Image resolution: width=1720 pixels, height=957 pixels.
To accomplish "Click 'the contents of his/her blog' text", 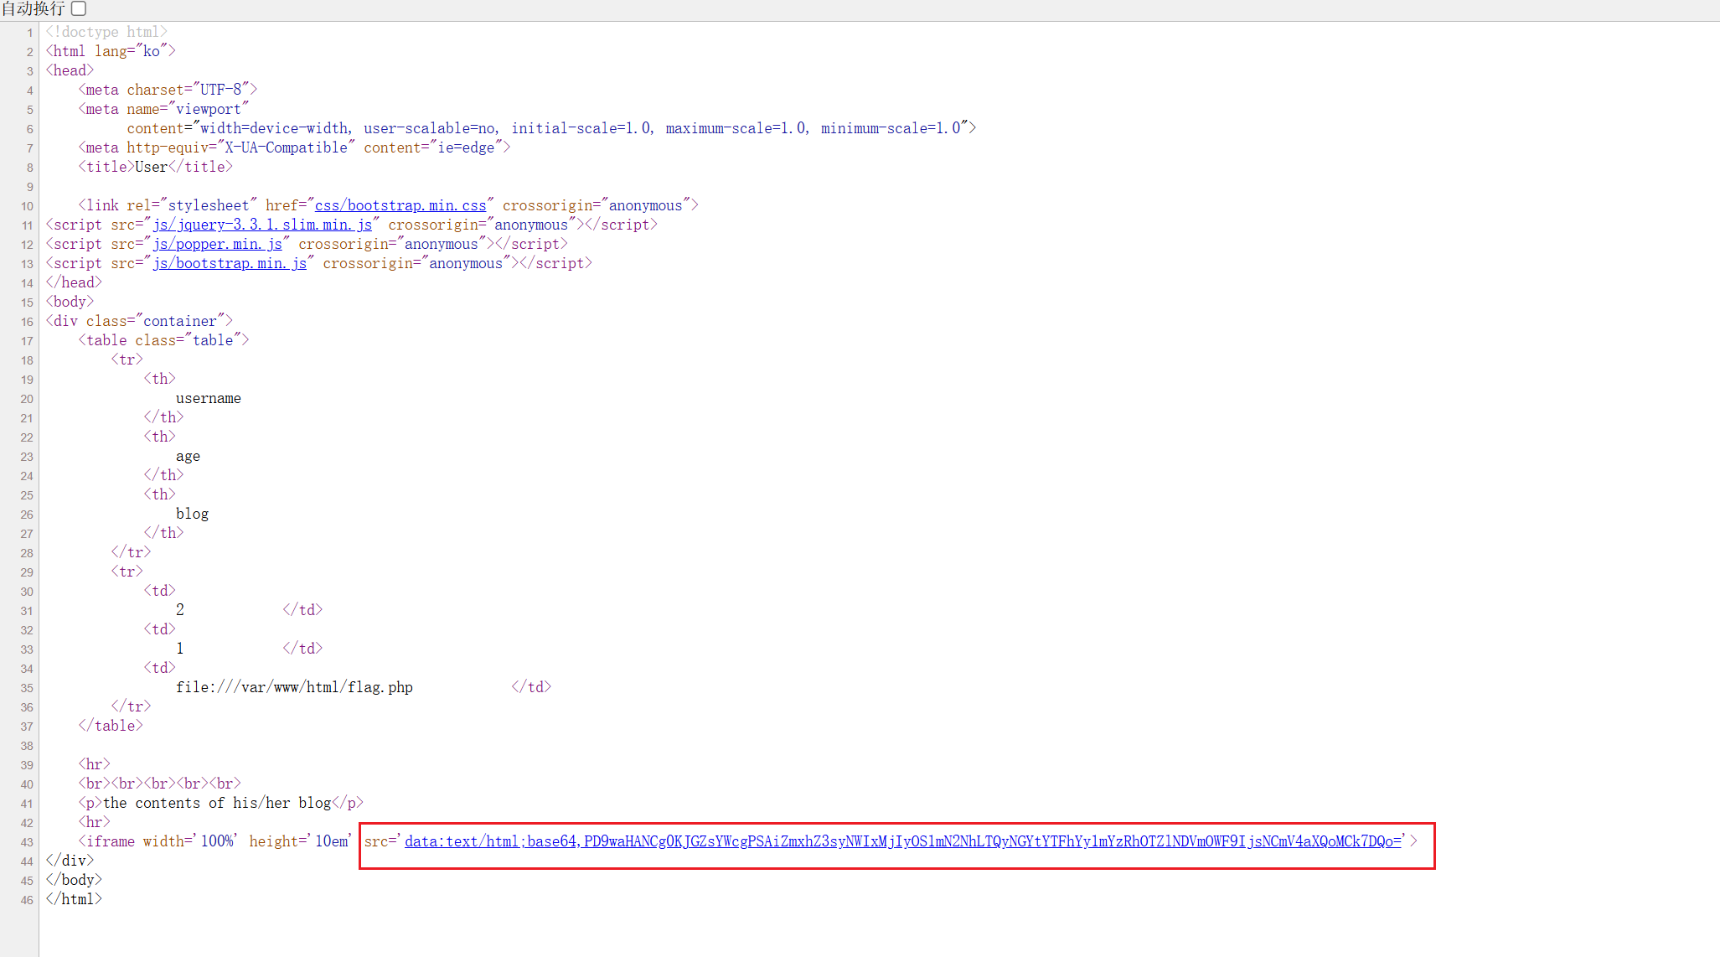I will 218,803.
